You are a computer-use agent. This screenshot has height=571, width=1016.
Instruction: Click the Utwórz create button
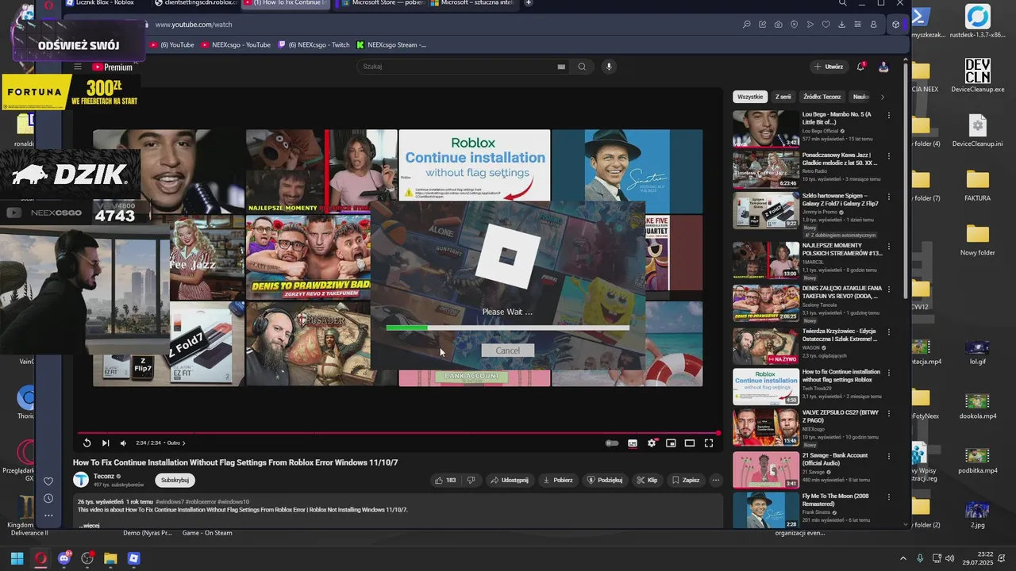click(829, 67)
